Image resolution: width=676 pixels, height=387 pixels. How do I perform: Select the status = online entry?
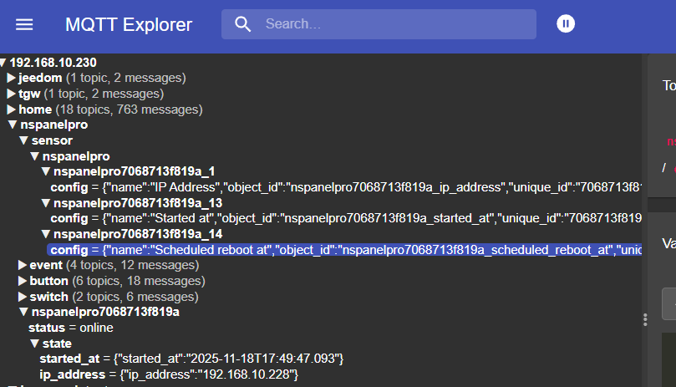pos(71,328)
